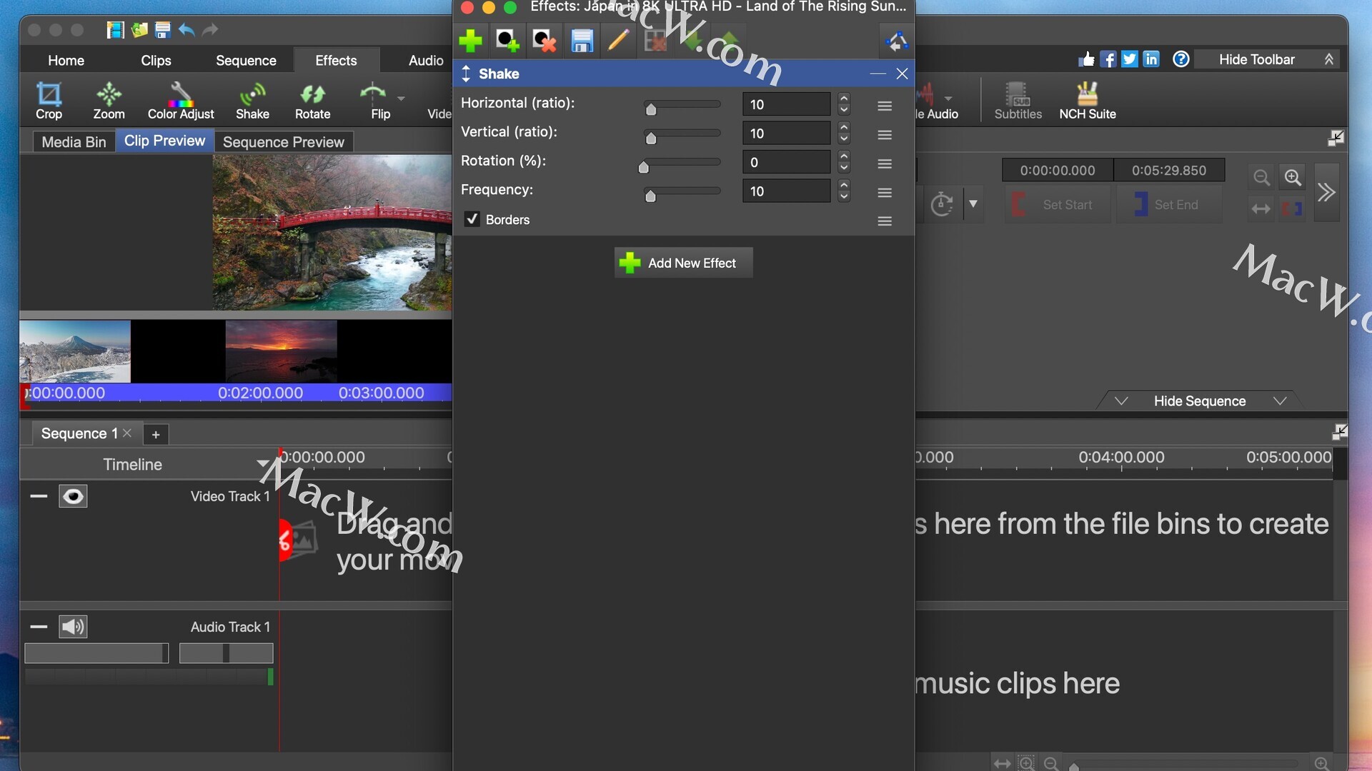This screenshot has width=1372, height=771.
Task: Open the Sequence Preview tab
Action: (x=283, y=142)
